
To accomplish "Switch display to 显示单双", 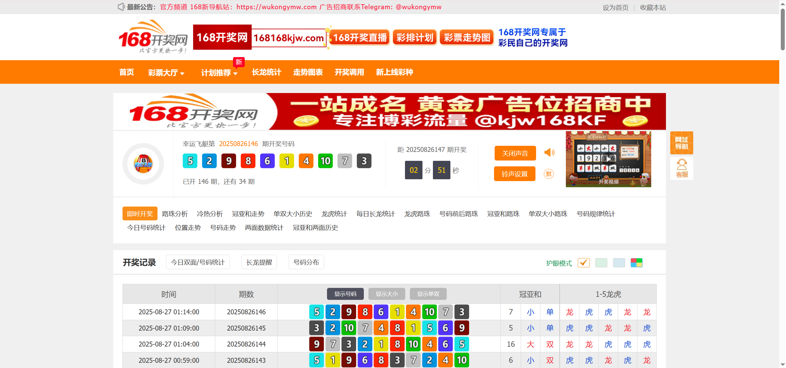I will [x=428, y=294].
